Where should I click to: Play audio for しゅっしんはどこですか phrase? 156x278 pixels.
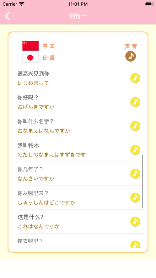pyautogui.click(x=135, y=198)
